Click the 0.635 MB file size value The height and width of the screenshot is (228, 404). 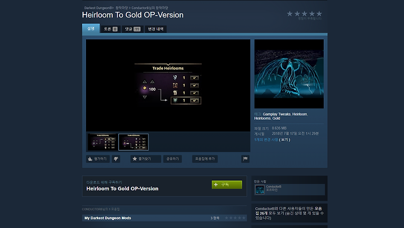[279, 128]
